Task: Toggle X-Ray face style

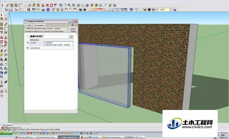Action: point(131,9)
